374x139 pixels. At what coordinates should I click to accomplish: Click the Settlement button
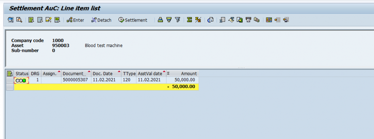click(x=133, y=20)
